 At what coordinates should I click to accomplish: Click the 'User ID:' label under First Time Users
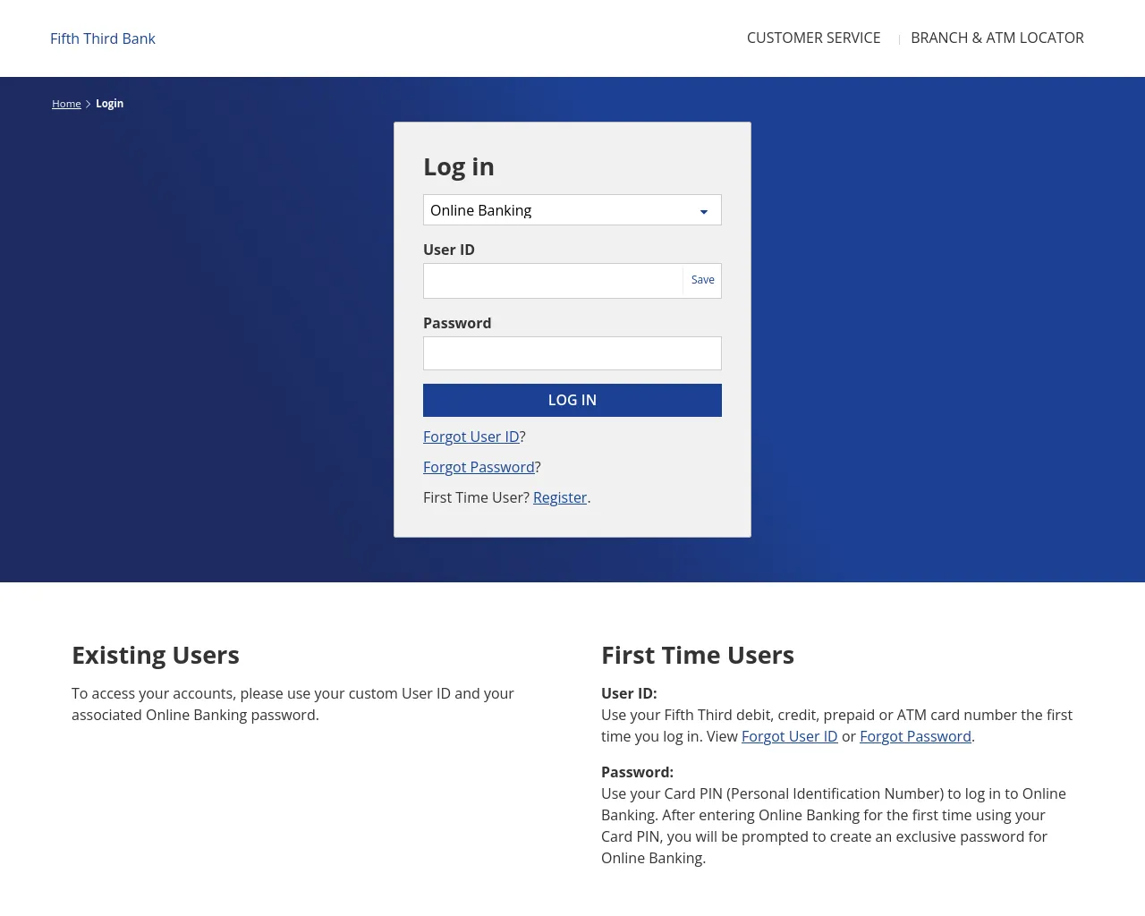629,693
